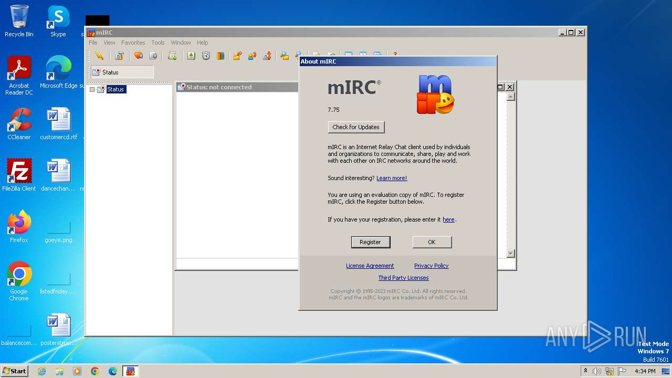The width and height of the screenshot is (672, 378).
Task: Click the Register button
Action: click(370, 242)
